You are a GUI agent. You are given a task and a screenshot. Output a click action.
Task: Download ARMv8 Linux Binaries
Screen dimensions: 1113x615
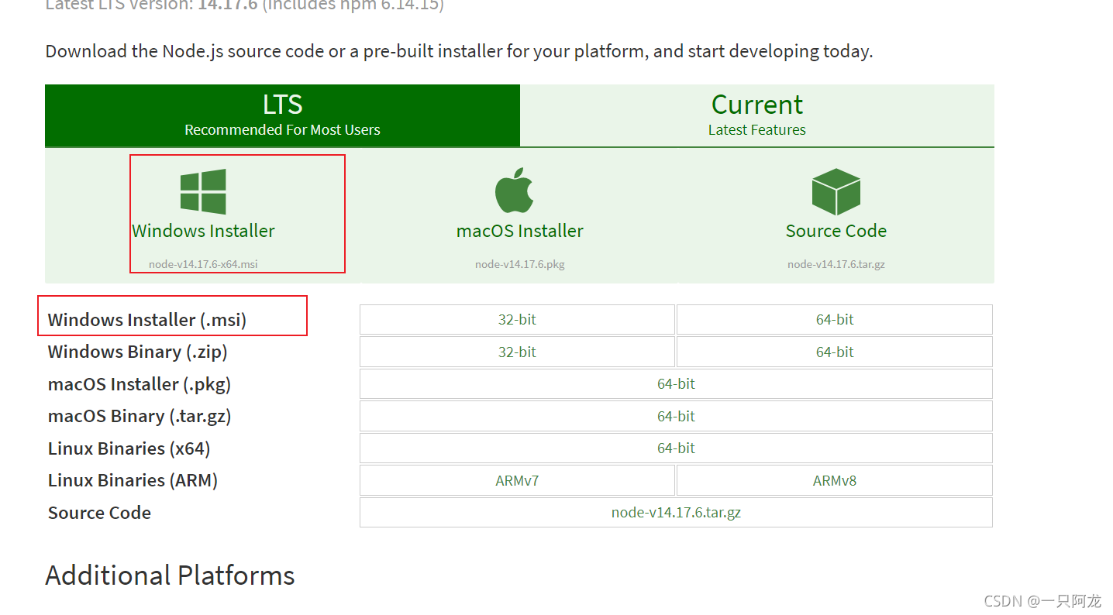[x=835, y=480]
